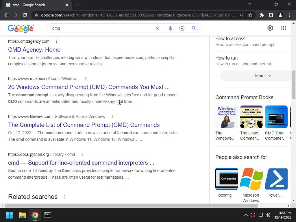
Task: Click in the search field containing cmd
Action: coord(102,28)
